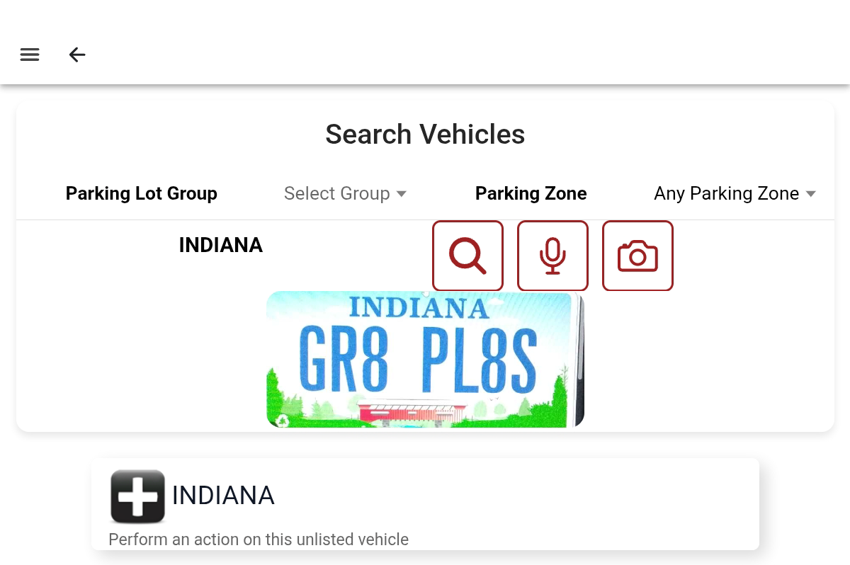Open the Select Group dropdown

click(x=337, y=193)
